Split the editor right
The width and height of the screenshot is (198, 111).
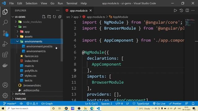click(x=187, y=10)
